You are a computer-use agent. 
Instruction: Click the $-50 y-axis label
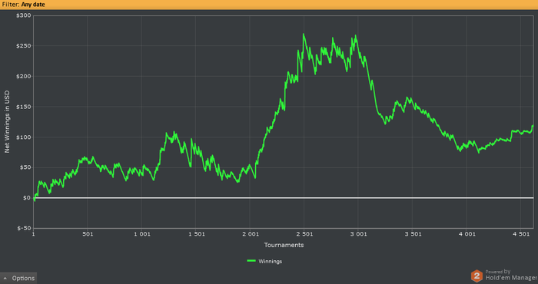point(24,229)
